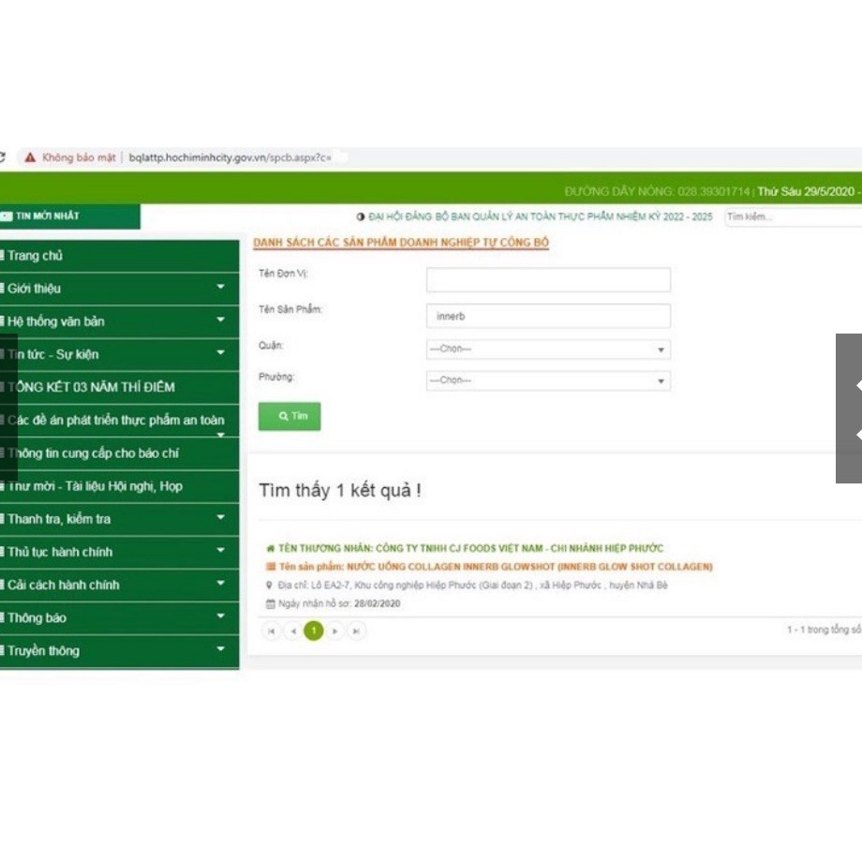862x862 pixels.
Task: Open TỔNG KẾT 03 NĂM THÍ ĐIỂM
Action: pos(91,387)
